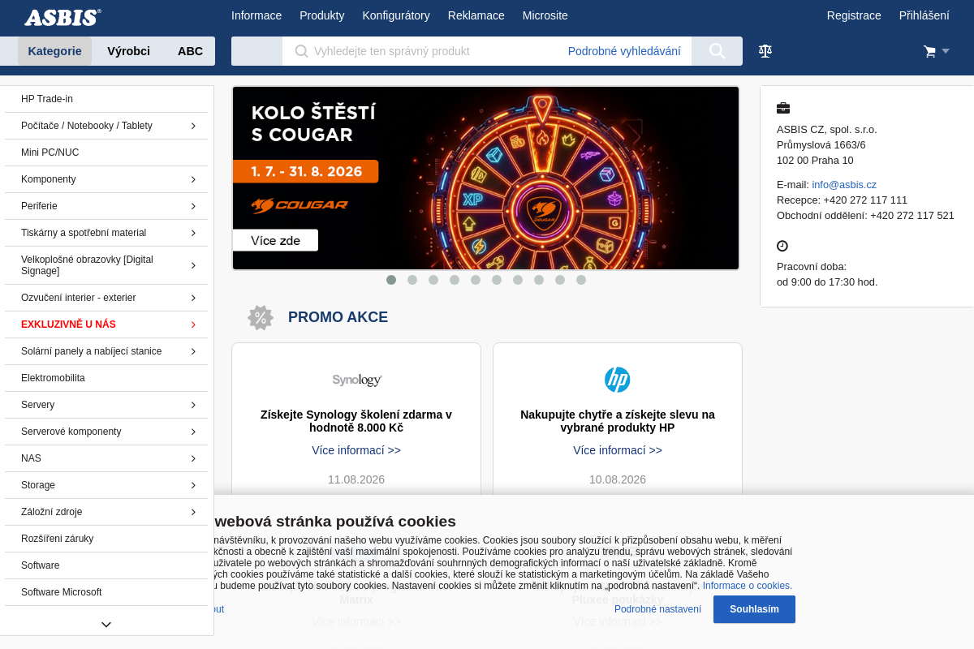Viewport: 974px width, 649px height.
Task: Click the ASBIS logo
Action: (62, 17)
